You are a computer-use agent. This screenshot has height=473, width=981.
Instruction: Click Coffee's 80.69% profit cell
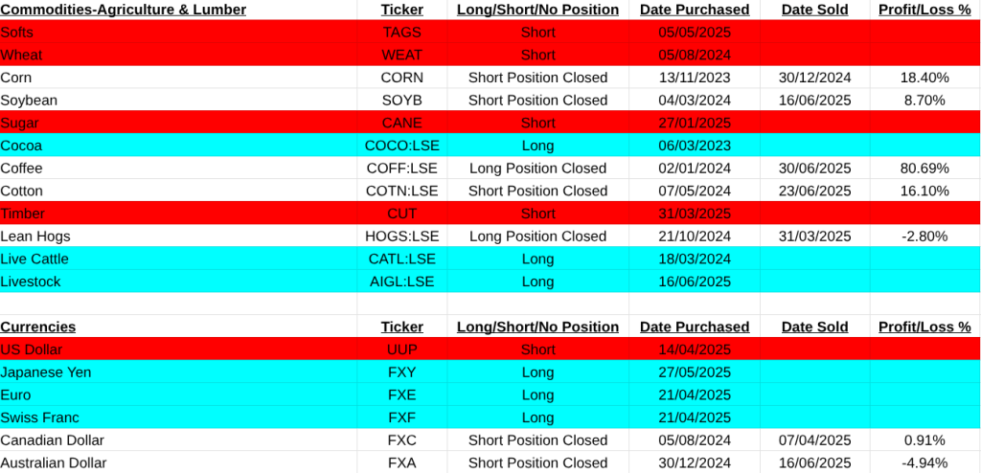coord(924,168)
